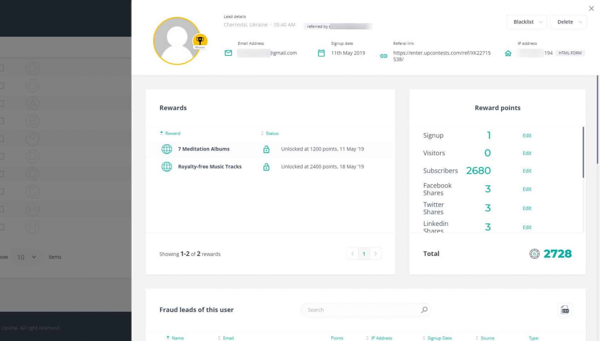Edit the Signup reward points
600x341 pixels.
coord(527,135)
